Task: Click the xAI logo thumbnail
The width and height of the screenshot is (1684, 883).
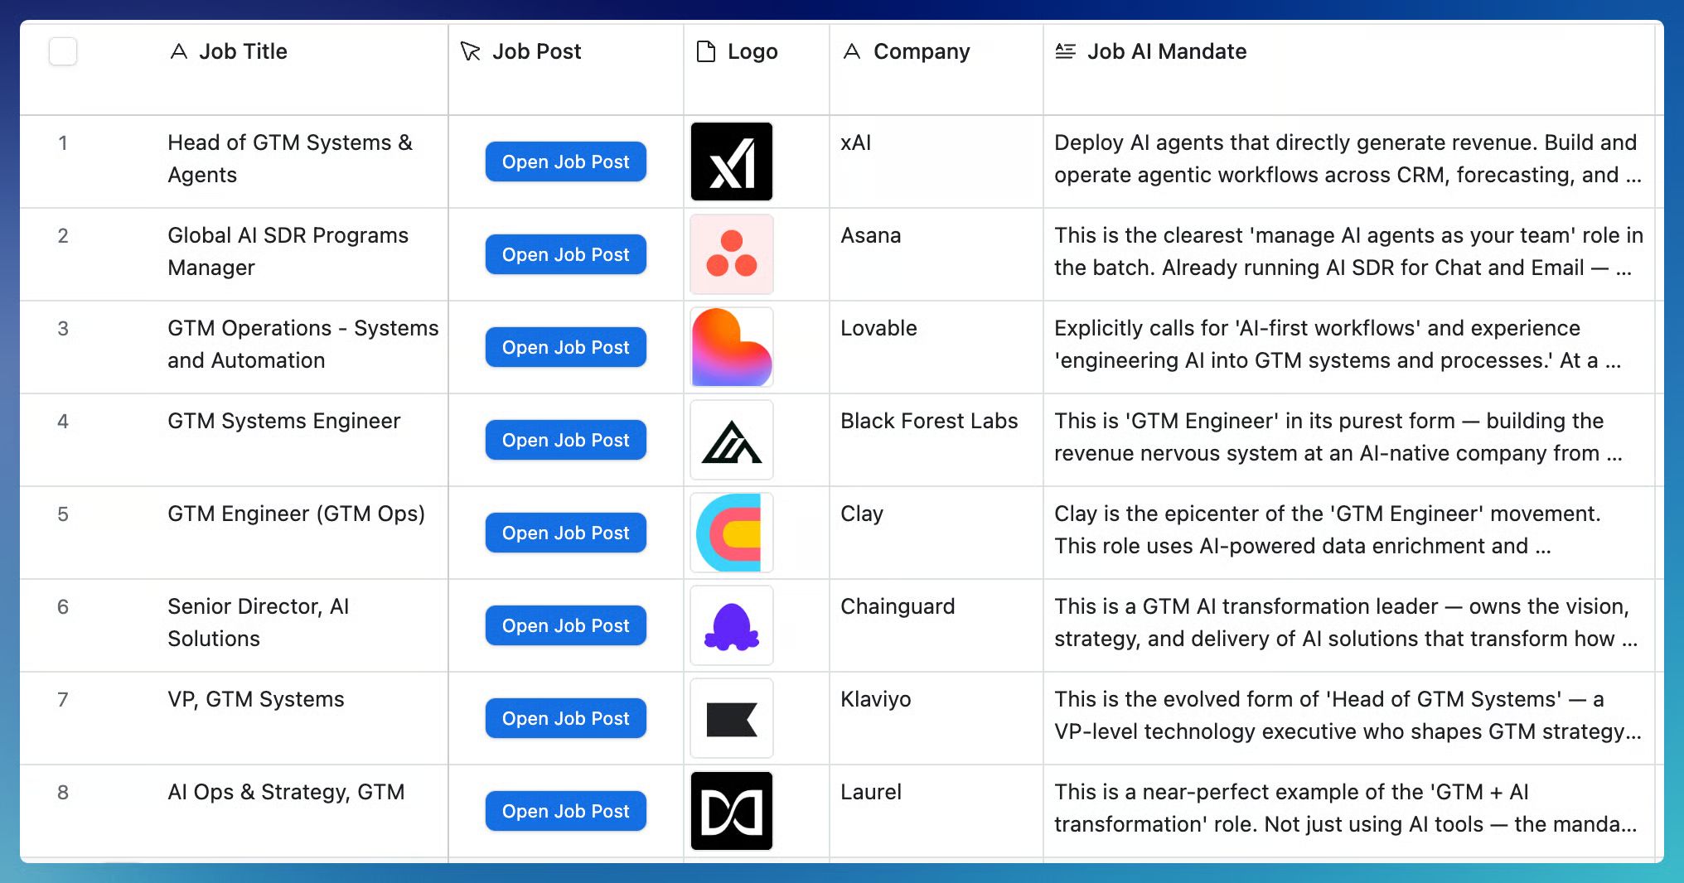Action: (x=731, y=162)
